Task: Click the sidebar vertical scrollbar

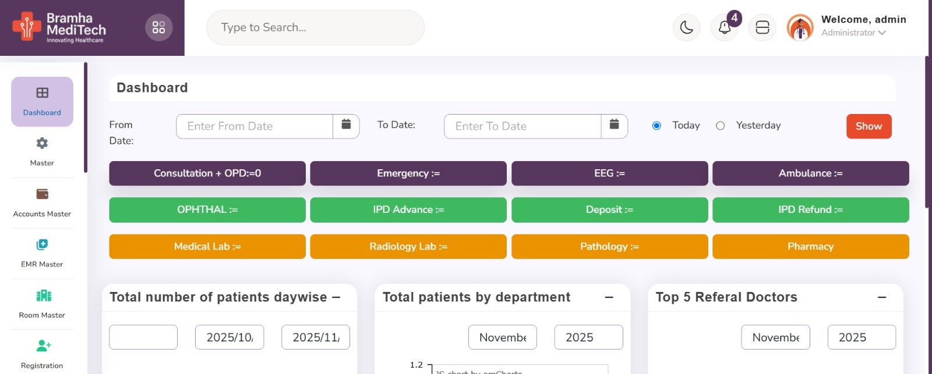Action: click(x=86, y=117)
